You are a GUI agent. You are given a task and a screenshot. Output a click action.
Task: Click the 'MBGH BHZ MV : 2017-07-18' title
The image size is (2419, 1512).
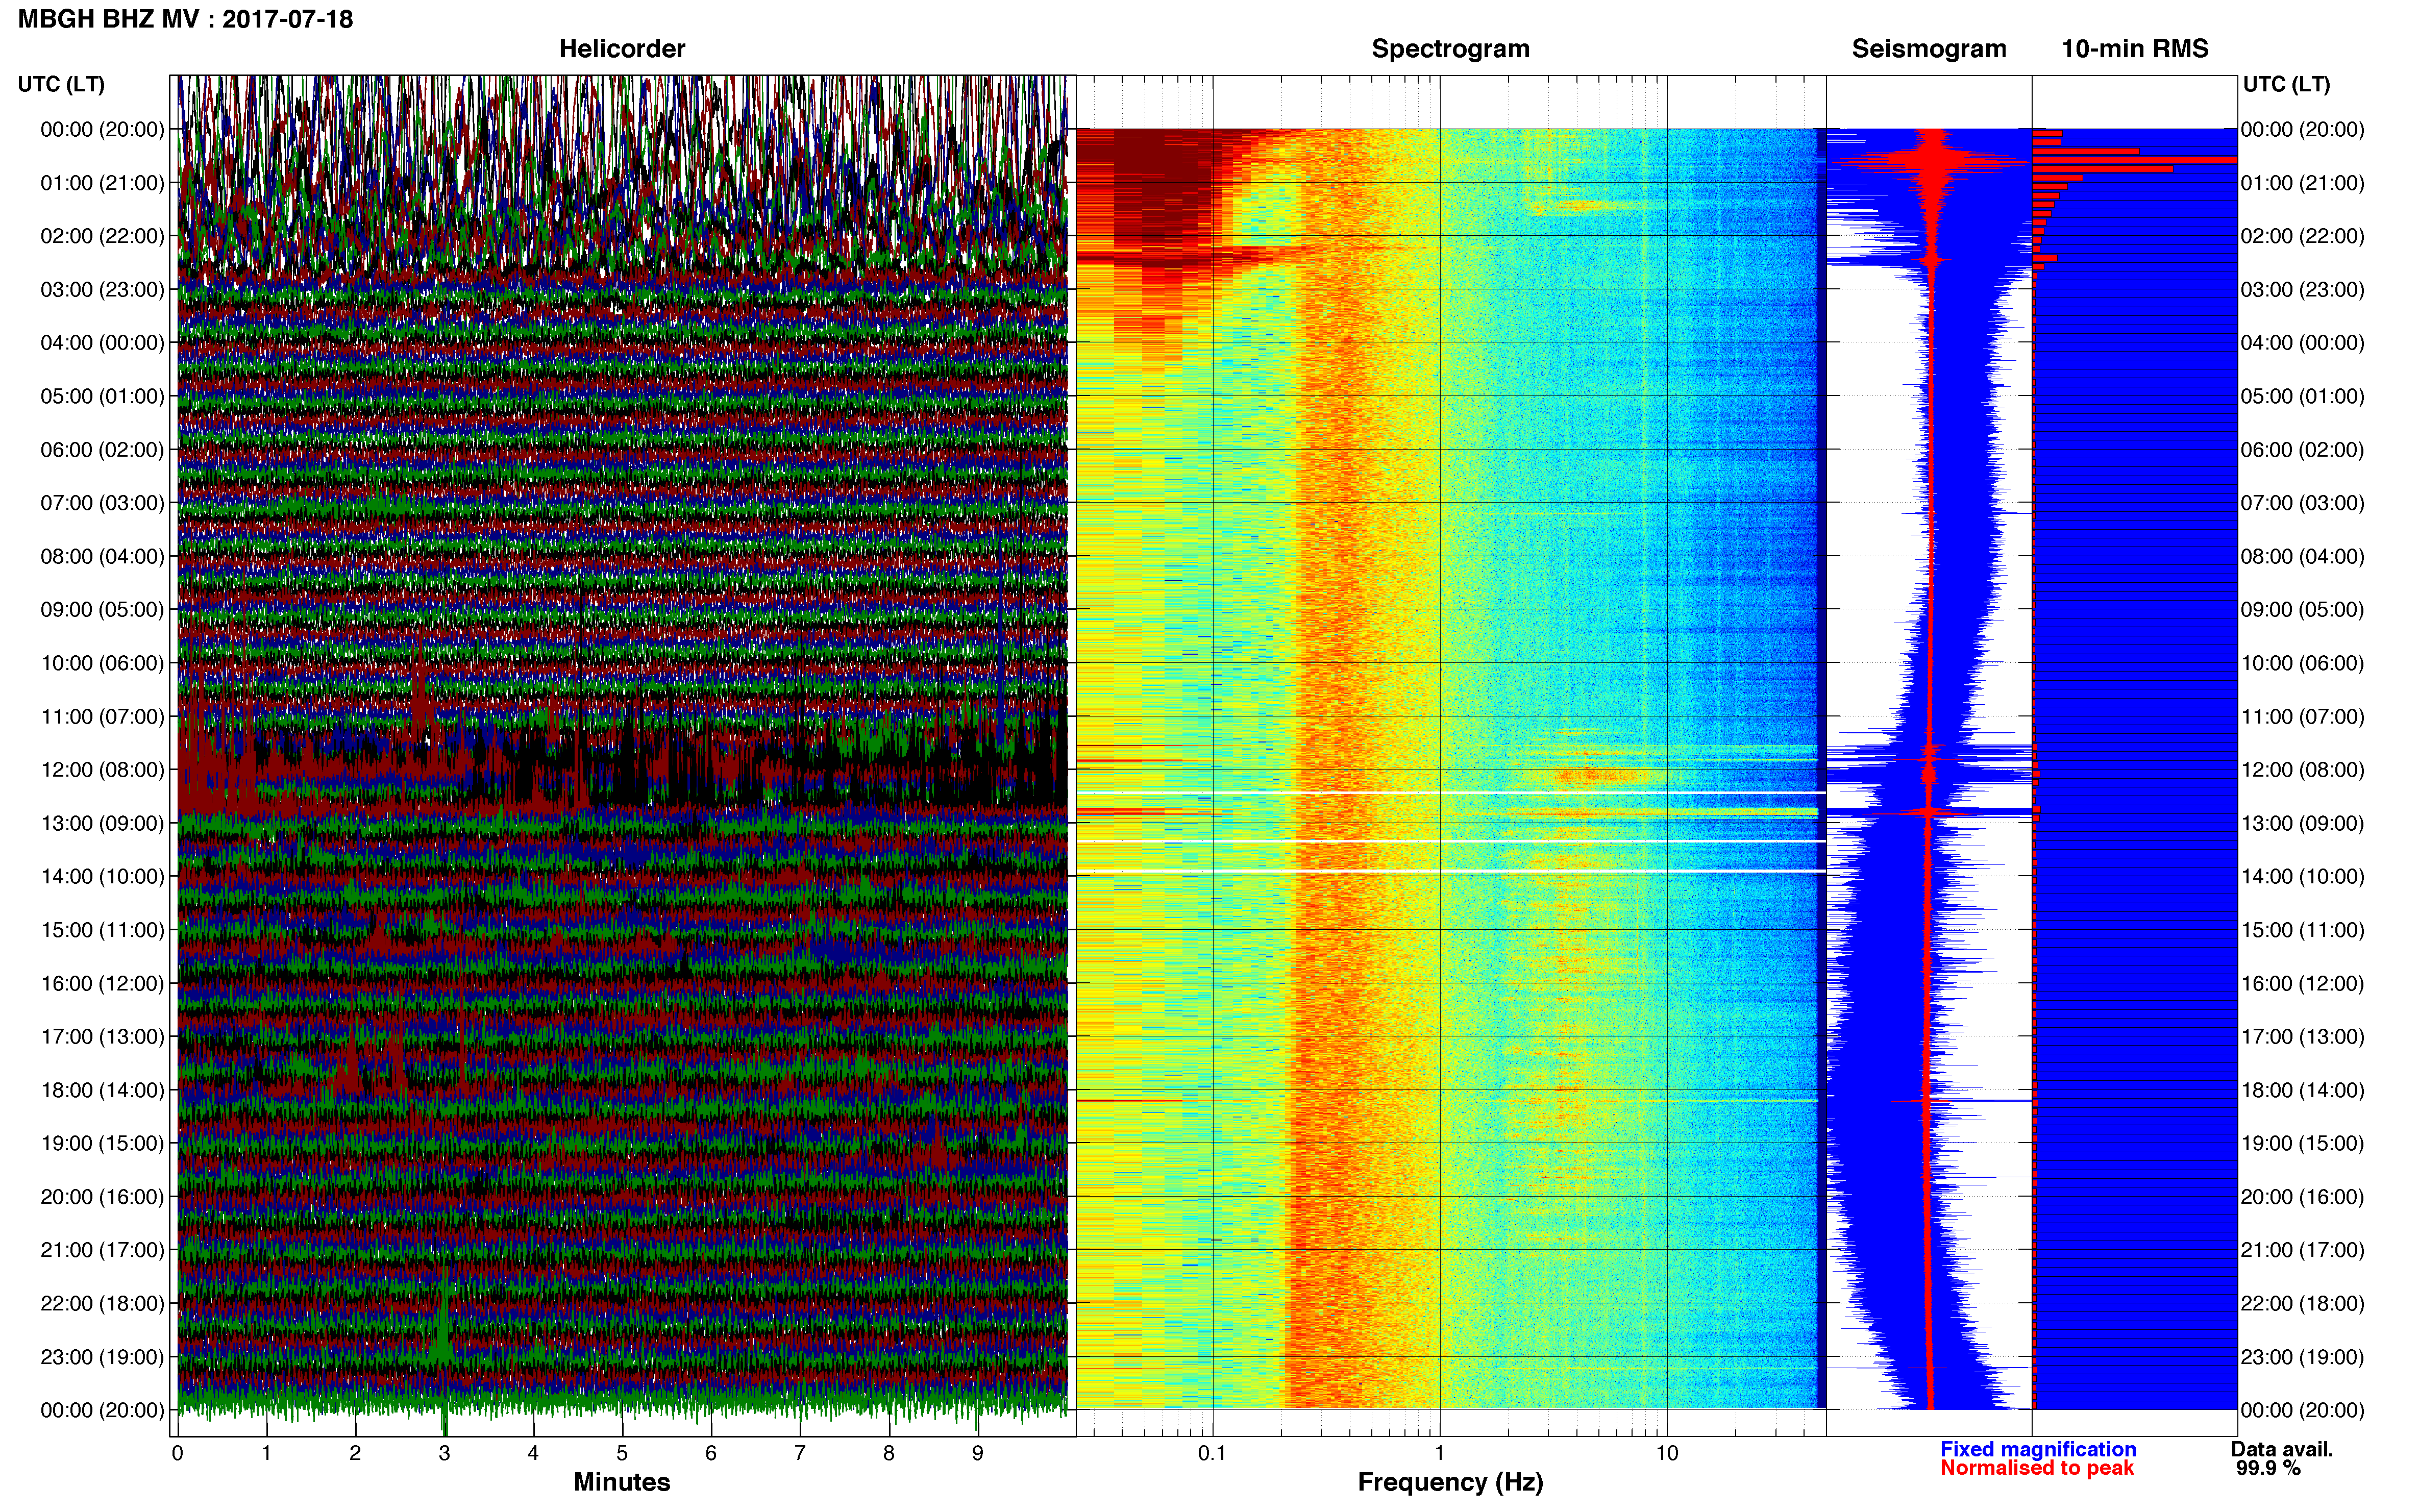[186, 19]
